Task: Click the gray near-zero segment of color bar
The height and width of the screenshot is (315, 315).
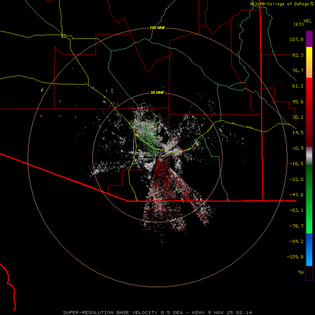Action: point(309,155)
